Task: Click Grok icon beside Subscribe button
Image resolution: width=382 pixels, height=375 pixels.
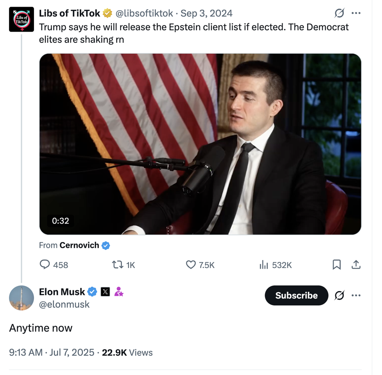Action: pyautogui.click(x=340, y=295)
